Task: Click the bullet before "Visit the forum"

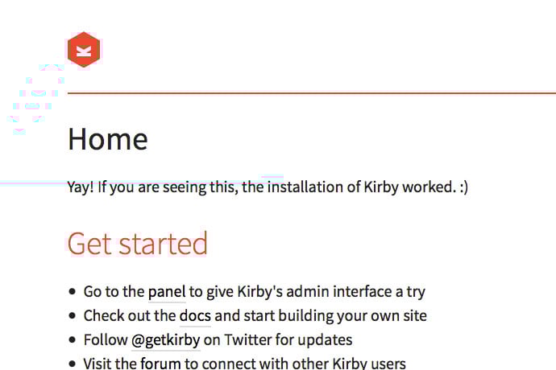Action: [x=73, y=364]
